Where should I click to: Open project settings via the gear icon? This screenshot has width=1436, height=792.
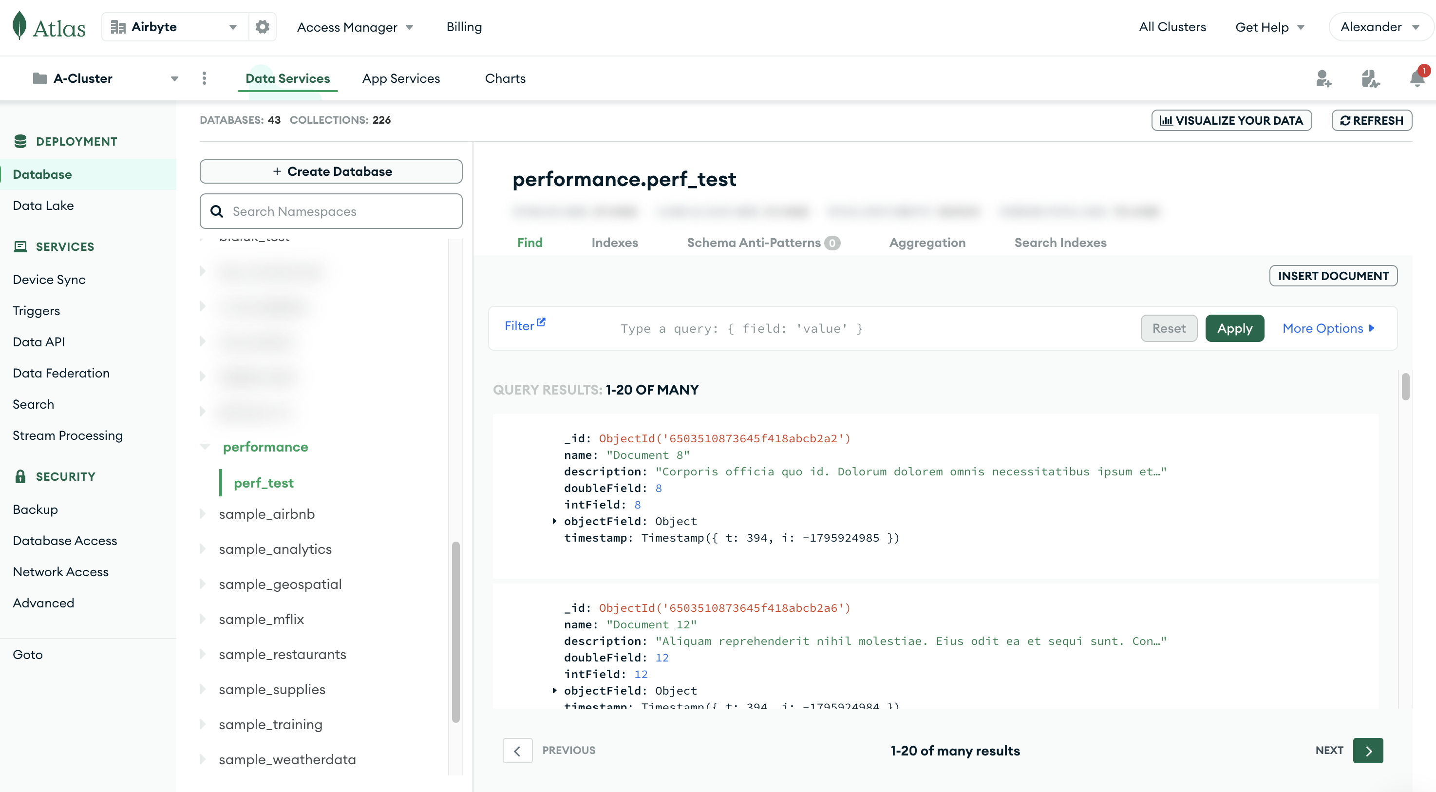coord(262,26)
